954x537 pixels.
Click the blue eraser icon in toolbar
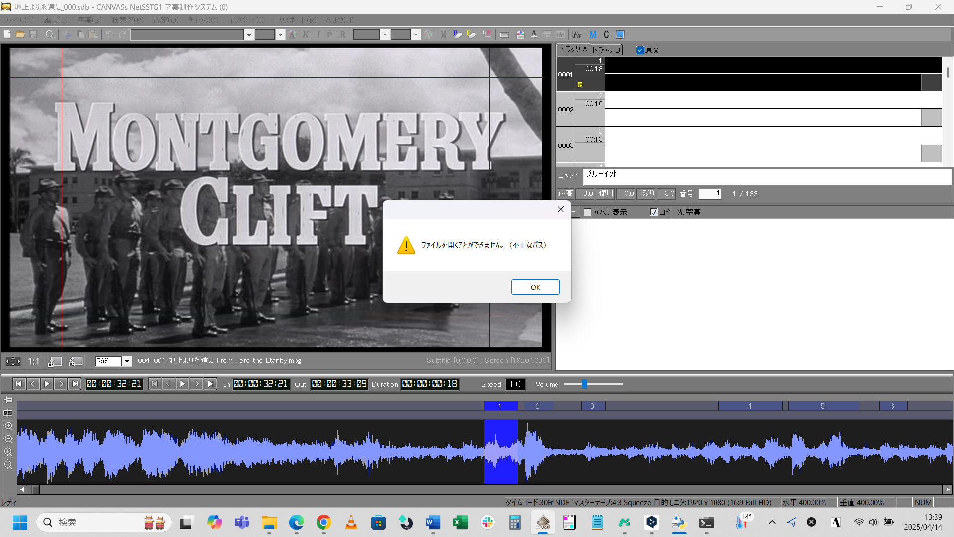(458, 34)
